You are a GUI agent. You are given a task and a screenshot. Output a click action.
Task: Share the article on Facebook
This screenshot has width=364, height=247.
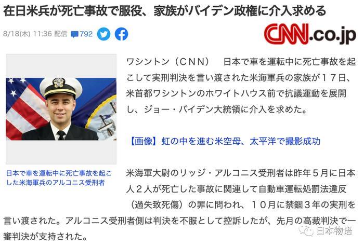click(121, 34)
